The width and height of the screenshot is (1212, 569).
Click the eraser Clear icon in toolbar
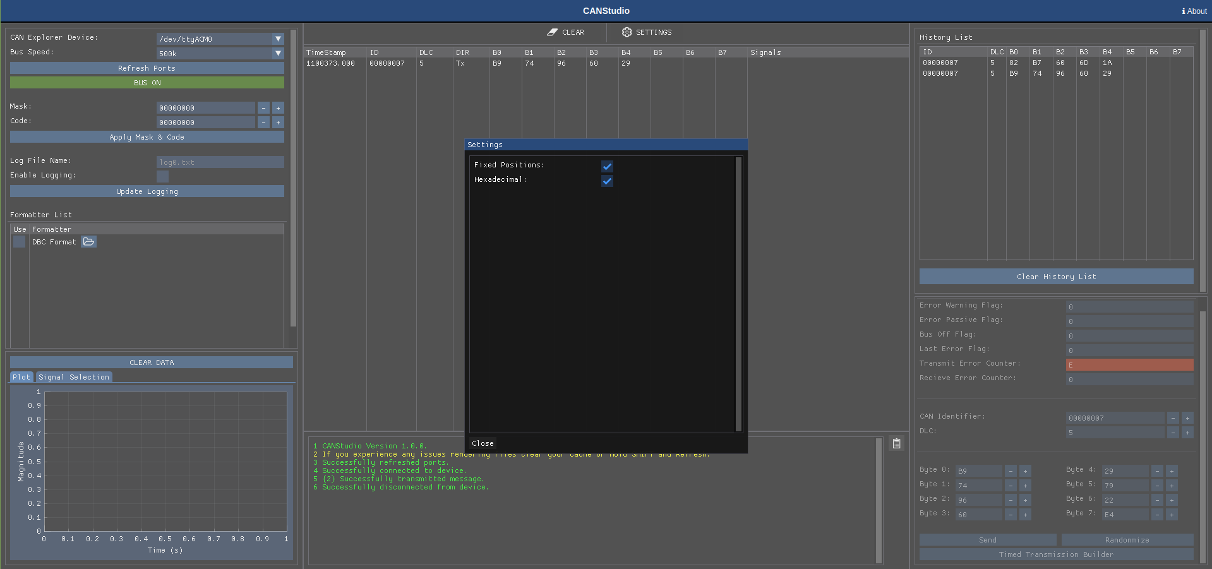point(553,32)
